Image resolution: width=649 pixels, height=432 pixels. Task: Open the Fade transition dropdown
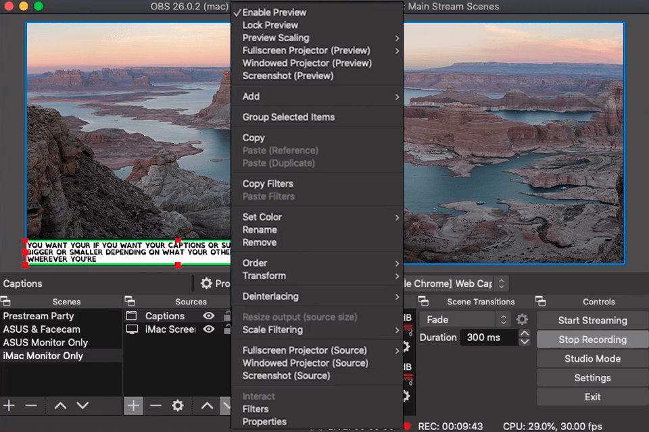coord(466,319)
